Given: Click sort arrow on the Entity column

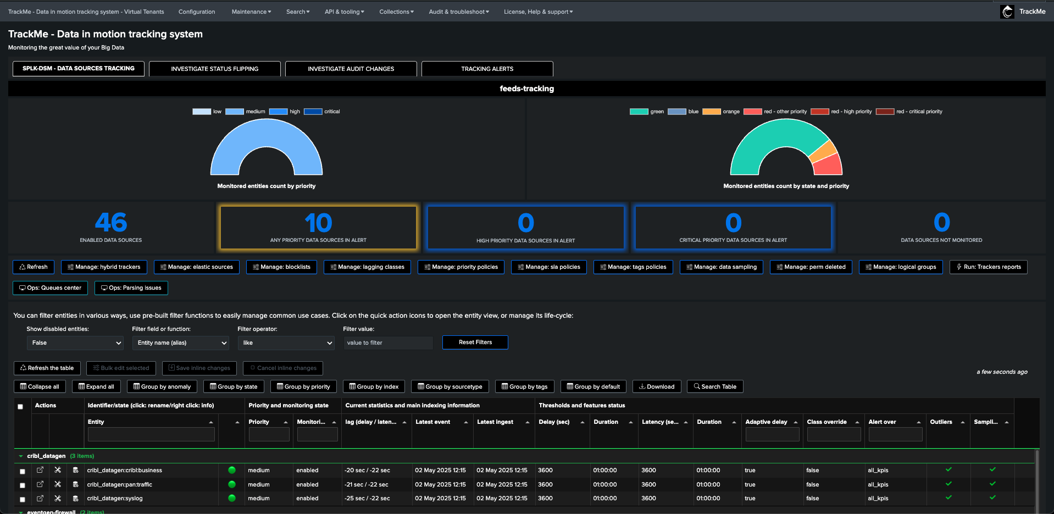Looking at the screenshot, I should [211, 422].
